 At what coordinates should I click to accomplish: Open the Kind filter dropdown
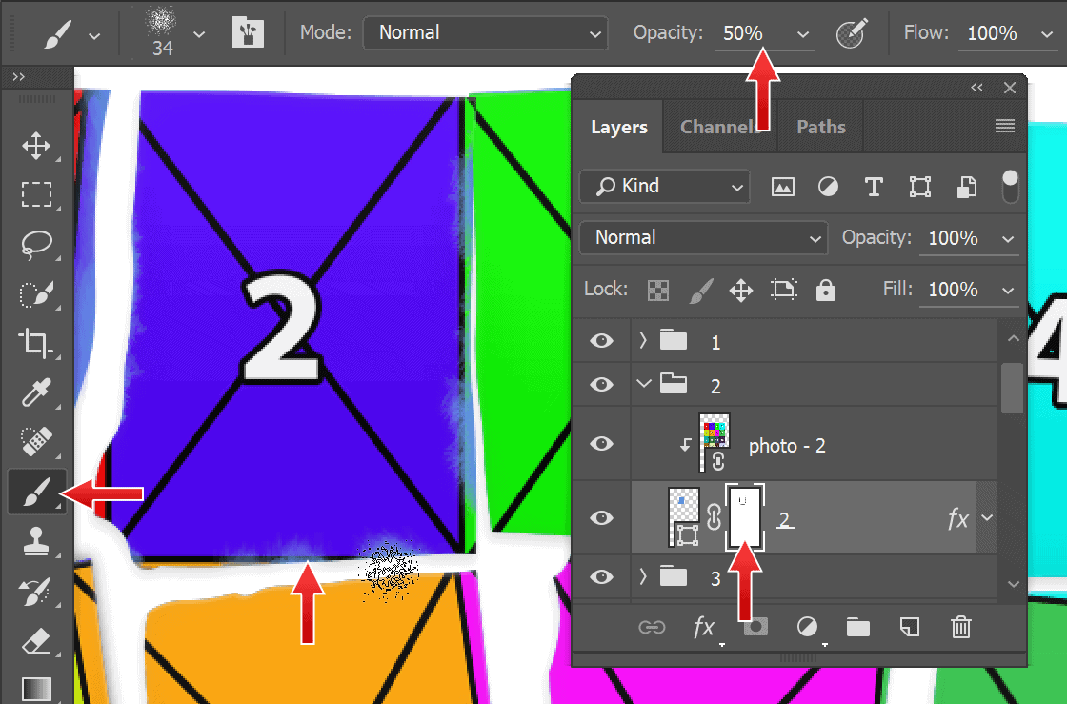[x=665, y=187]
